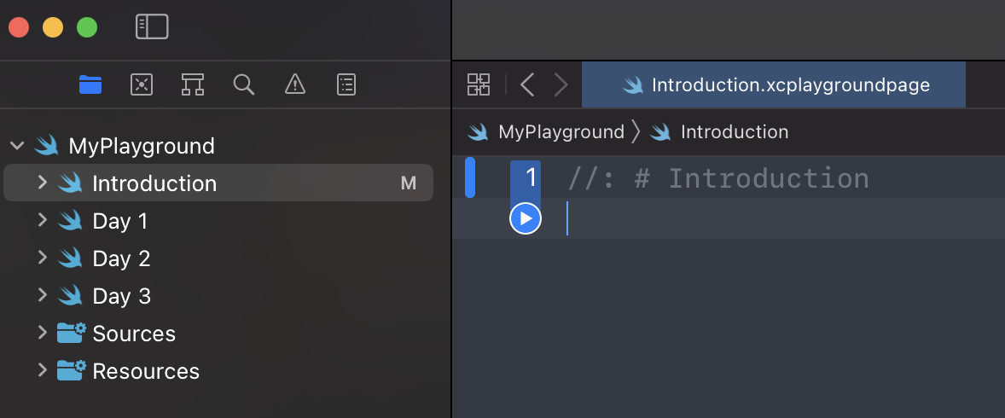Collapse the MyPlayground project tree
The height and width of the screenshot is (418, 1005).
[17, 146]
